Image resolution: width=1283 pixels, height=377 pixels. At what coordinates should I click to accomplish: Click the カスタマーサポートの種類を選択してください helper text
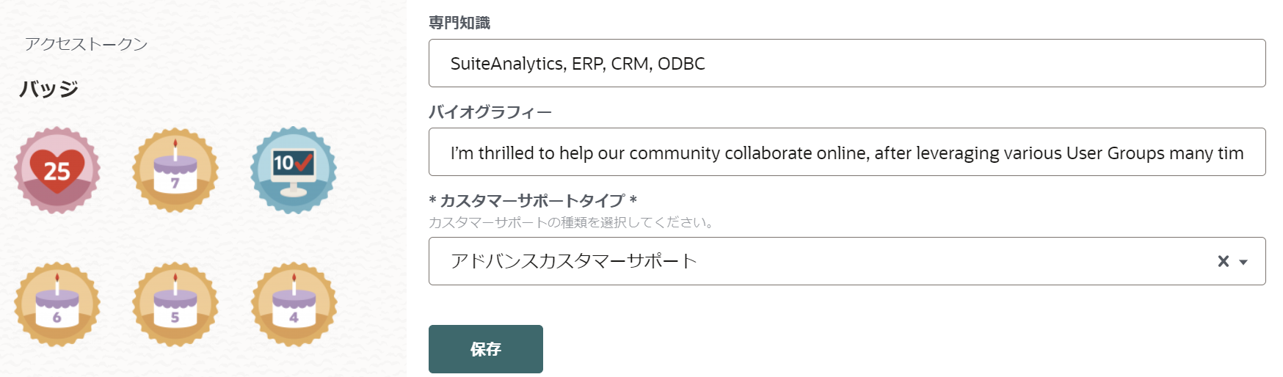[x=573, y=222]
